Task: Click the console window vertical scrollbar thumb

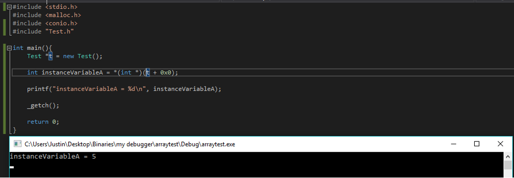Action: pyautogui.click(x=508, y=165)
